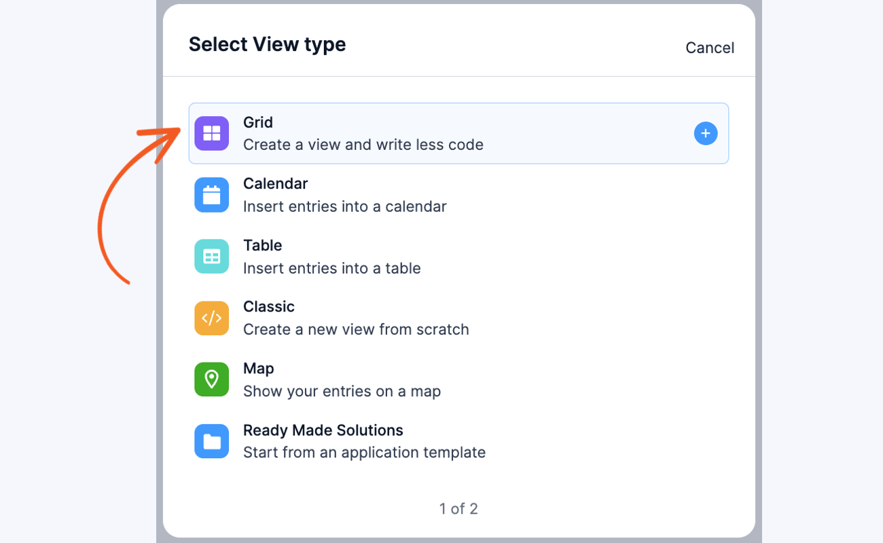
Task: Open Ready Made Solutions folder icon
Action: click(211, 441)
